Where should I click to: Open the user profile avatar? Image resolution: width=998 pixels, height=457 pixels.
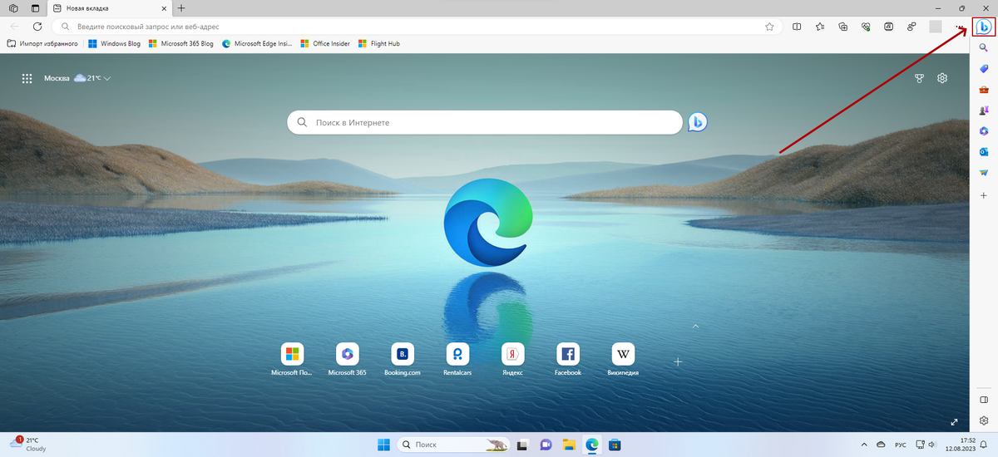936,27
